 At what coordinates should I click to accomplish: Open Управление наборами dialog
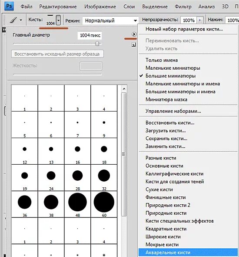point(173,111)
